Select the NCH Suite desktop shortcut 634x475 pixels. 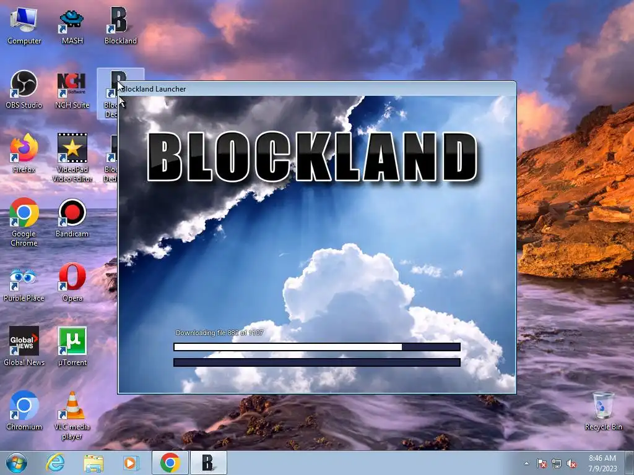tap(72, 90)
